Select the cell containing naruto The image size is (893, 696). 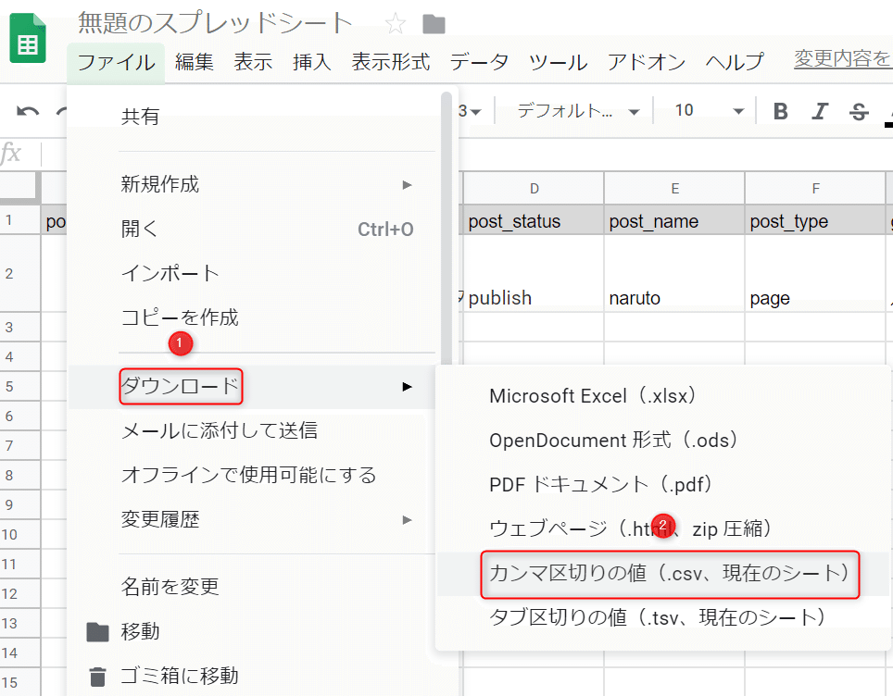point(674,274)
